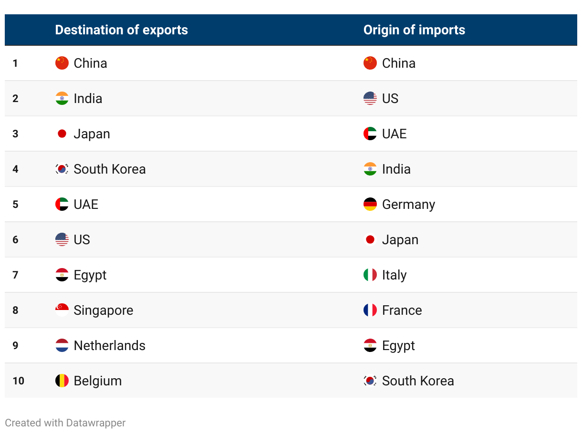Open the Created with Datawrapper link
The width and height of the screenshot is (582, 434).
click(65, 423)
